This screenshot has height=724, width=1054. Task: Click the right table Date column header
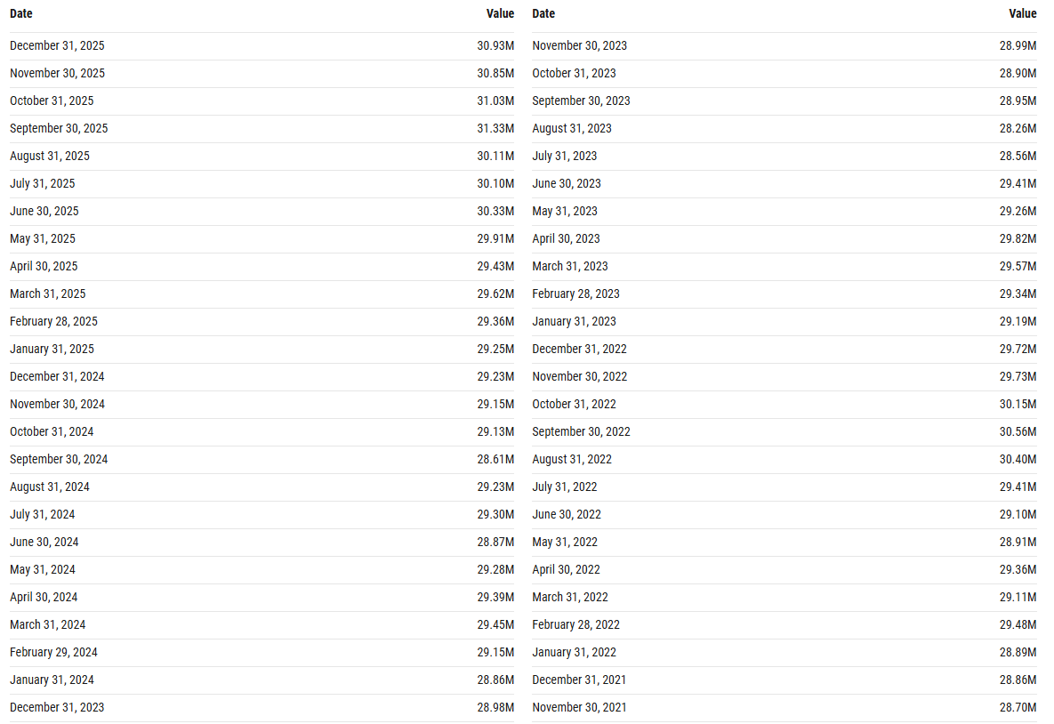[x=543, y=13]
